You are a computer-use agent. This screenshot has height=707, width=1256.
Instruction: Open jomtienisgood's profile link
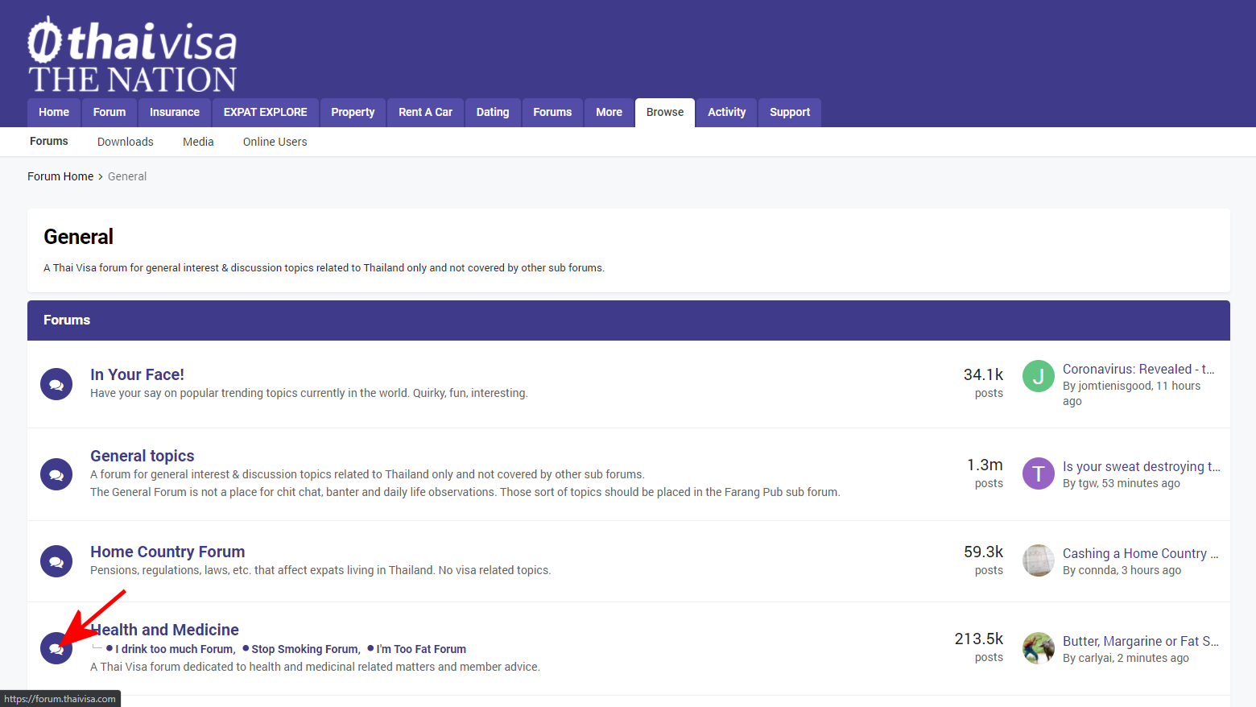tap(1115, 386)
